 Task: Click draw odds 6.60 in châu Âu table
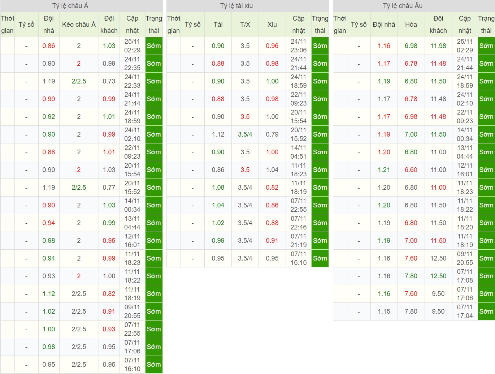(411, 170)
